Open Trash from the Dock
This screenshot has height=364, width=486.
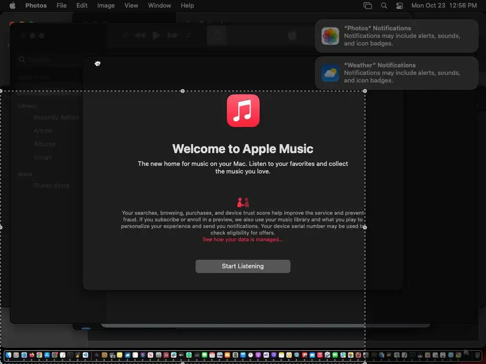tap(477, 355)
